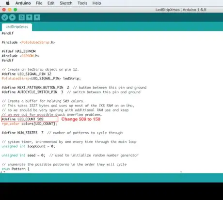
Task: Open the File menu
Action: (x=39, y=3)
